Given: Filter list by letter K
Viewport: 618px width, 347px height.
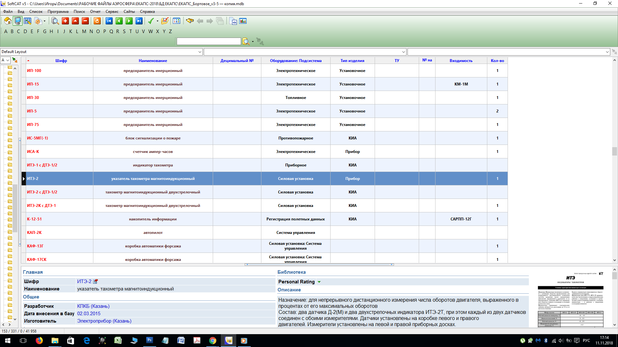Looking at the screenshot, I should (71, 31).
